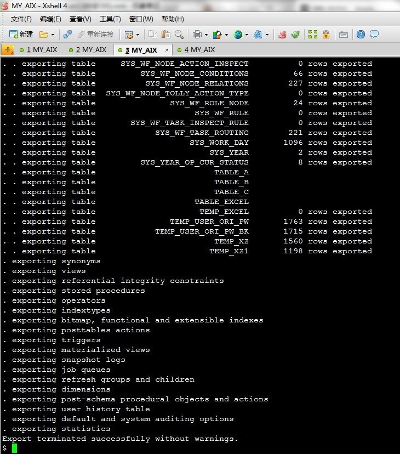Expand the globe encoding dropdown arrow

coord(247,35)
